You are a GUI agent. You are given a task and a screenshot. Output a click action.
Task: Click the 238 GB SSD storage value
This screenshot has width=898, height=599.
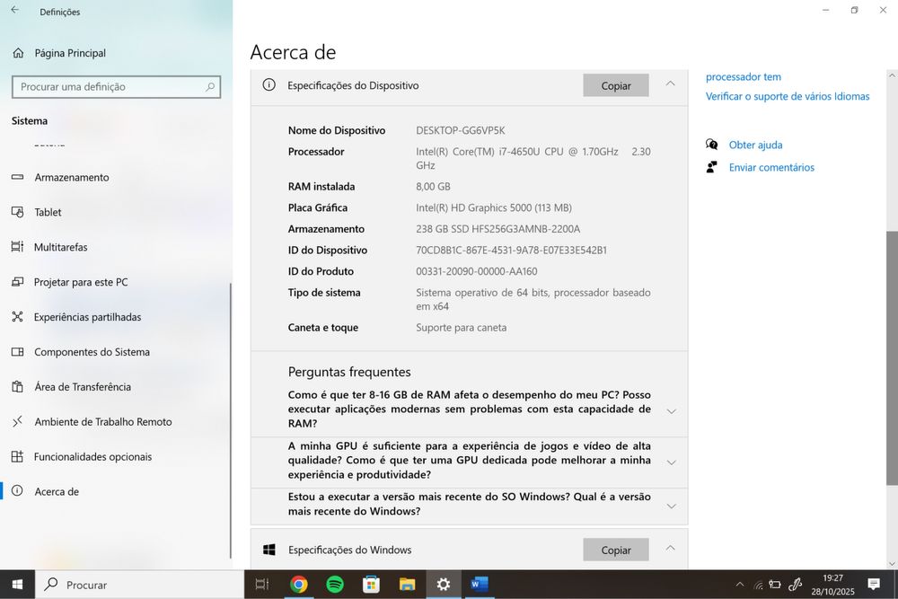pyautogui.click(x=497, y=229)
